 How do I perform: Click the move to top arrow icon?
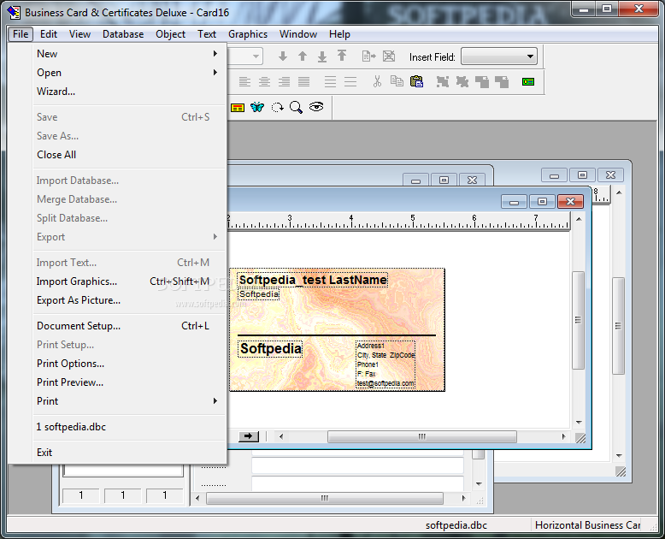[x=342, y=56]
